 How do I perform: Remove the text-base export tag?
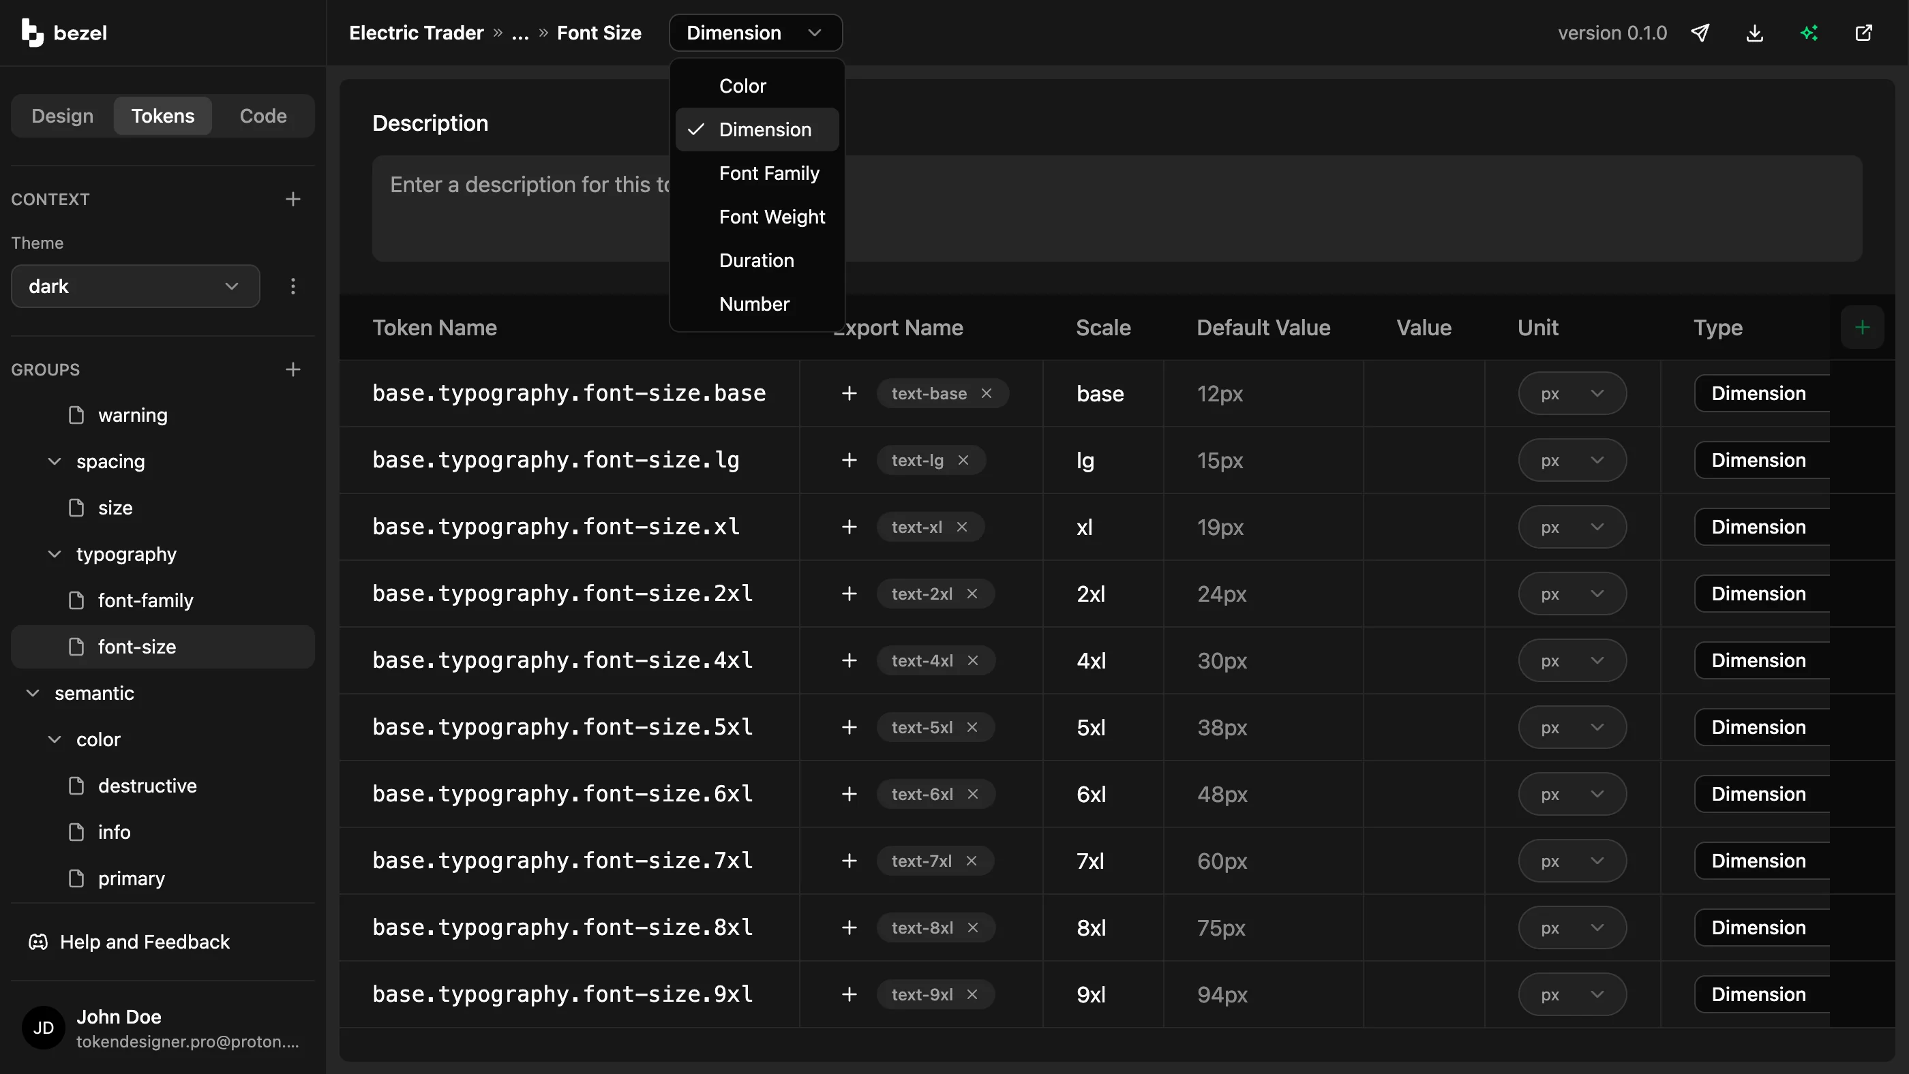pos(987,393)
